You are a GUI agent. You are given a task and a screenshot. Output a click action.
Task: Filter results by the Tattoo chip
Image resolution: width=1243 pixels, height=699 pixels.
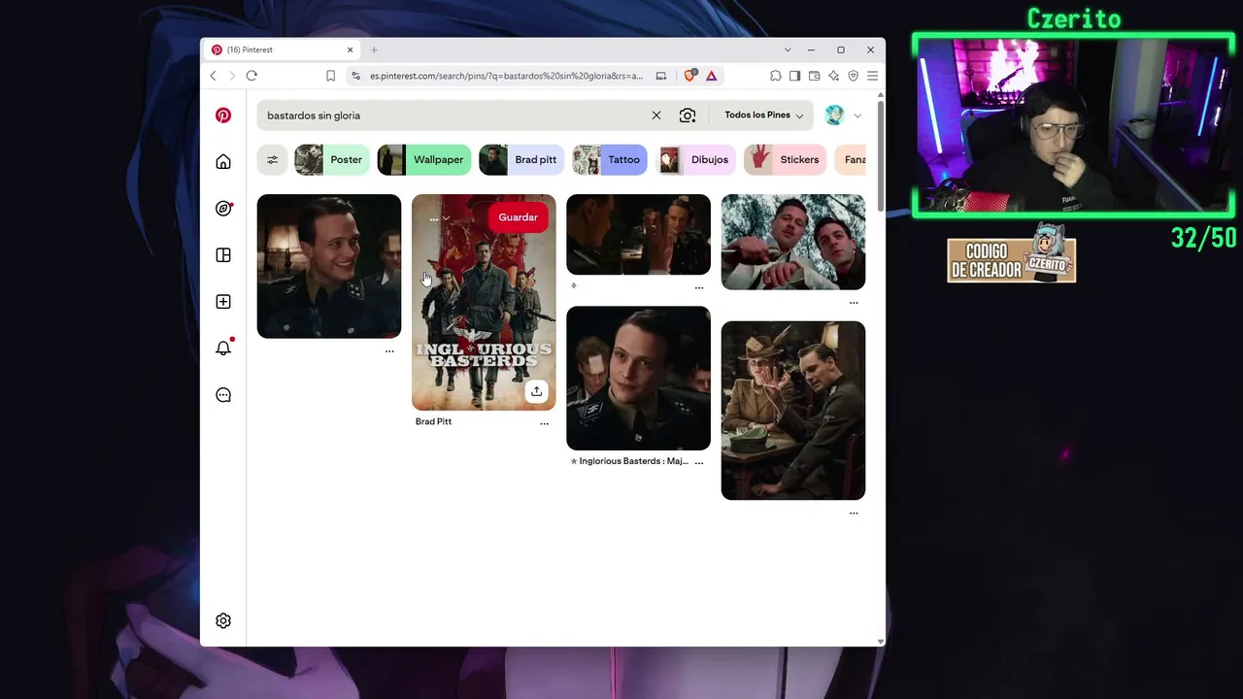click(x=610, y=160)
